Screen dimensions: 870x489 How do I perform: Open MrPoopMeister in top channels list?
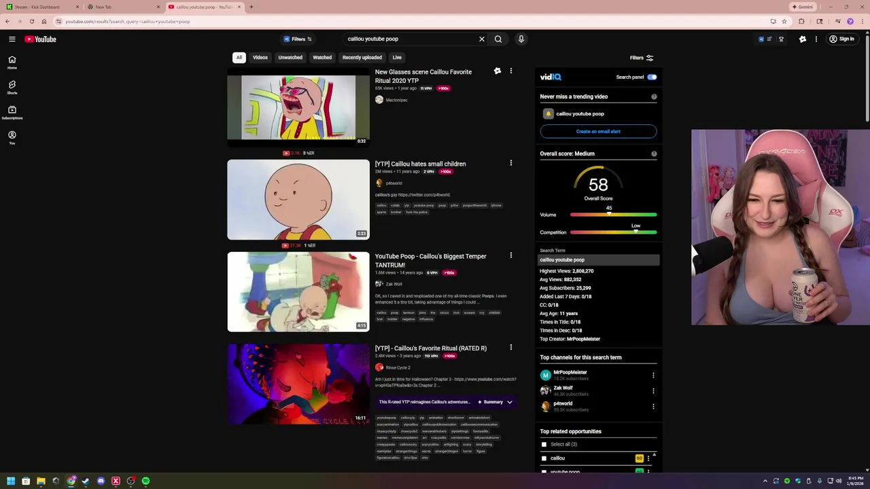pos(570,372)
